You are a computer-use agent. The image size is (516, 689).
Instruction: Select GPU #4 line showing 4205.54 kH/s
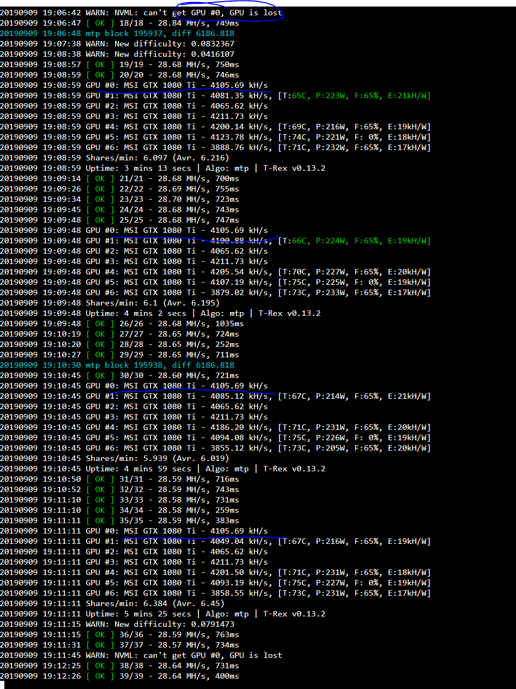pyautogui.click(x=215, y=272)
